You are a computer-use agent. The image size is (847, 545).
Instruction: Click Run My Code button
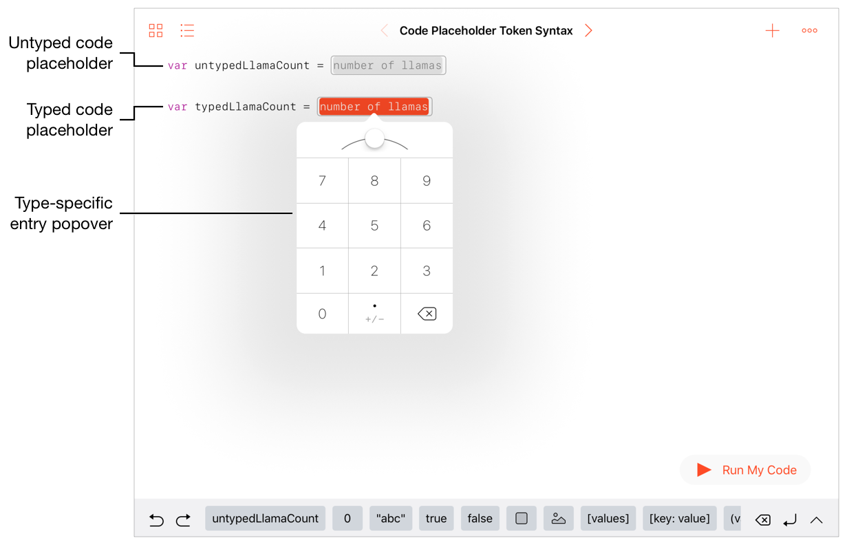745,470
